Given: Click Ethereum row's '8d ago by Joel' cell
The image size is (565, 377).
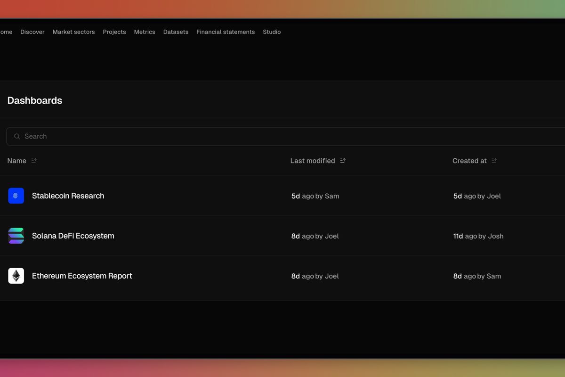Looking at the screenshot, I should pyautogui.click(x=315, y=276).
